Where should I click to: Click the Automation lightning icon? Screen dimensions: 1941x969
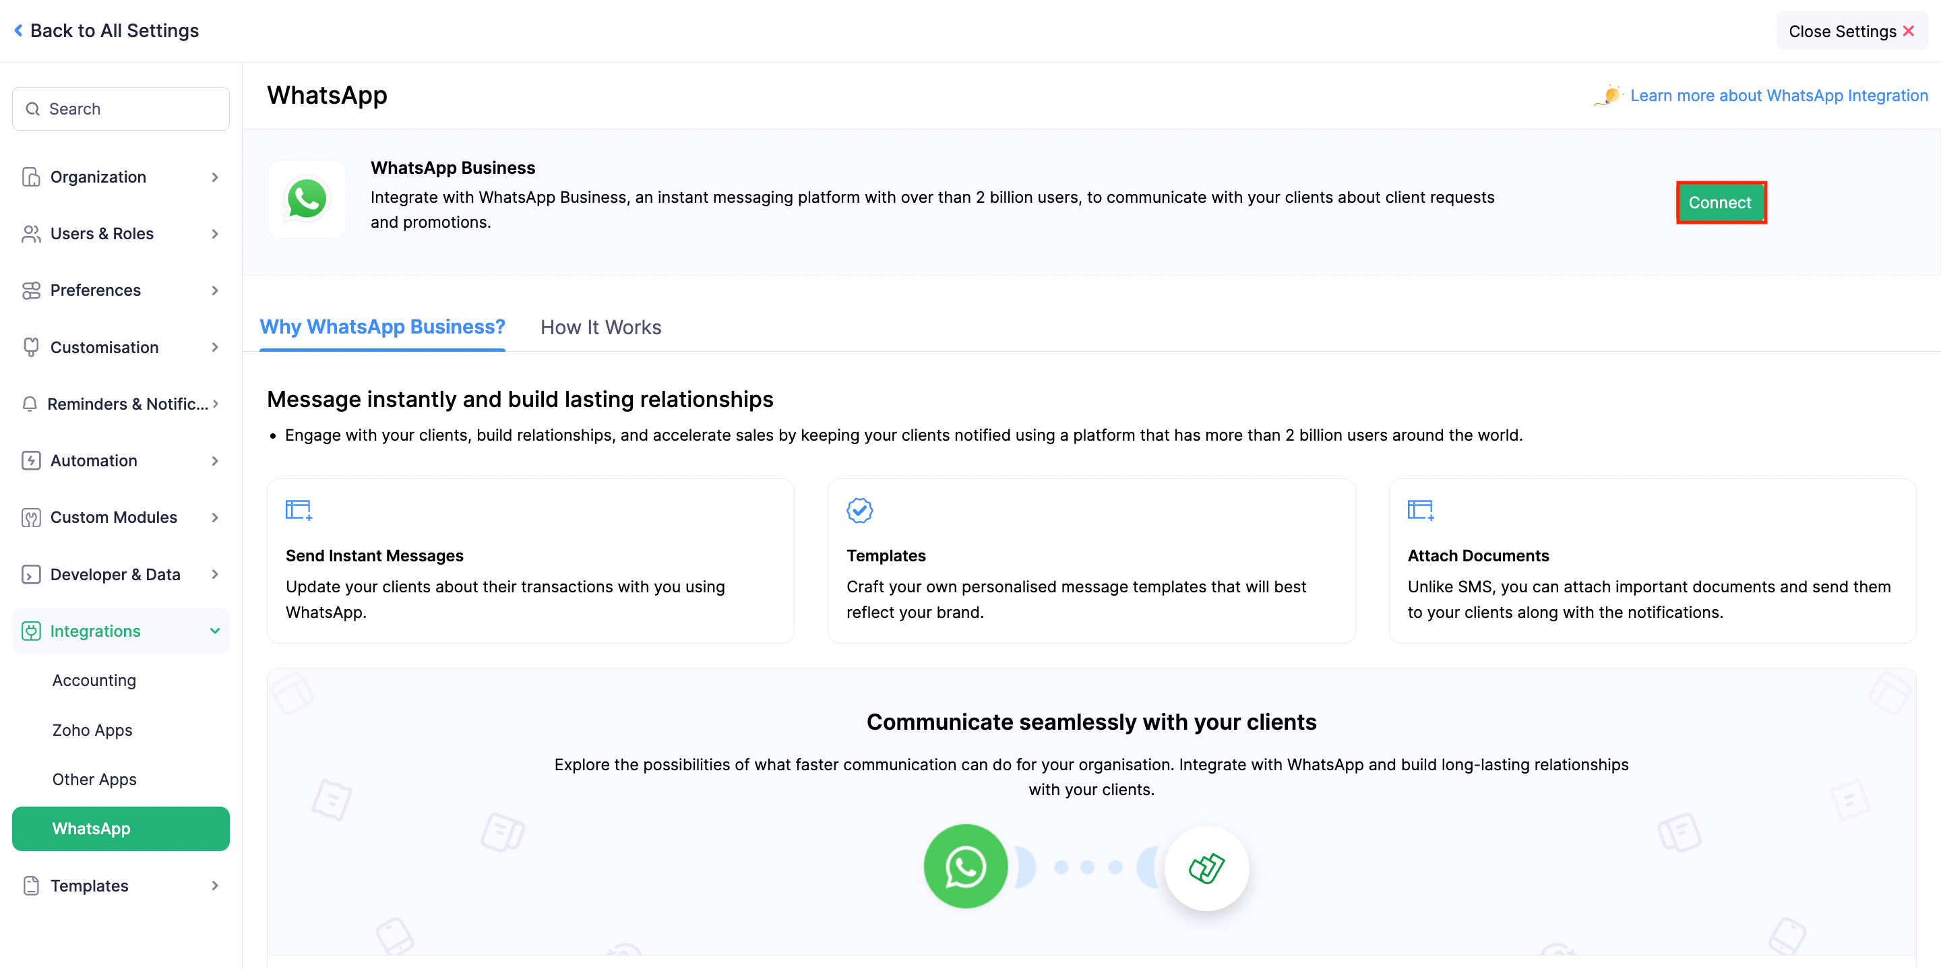point(31,460)
